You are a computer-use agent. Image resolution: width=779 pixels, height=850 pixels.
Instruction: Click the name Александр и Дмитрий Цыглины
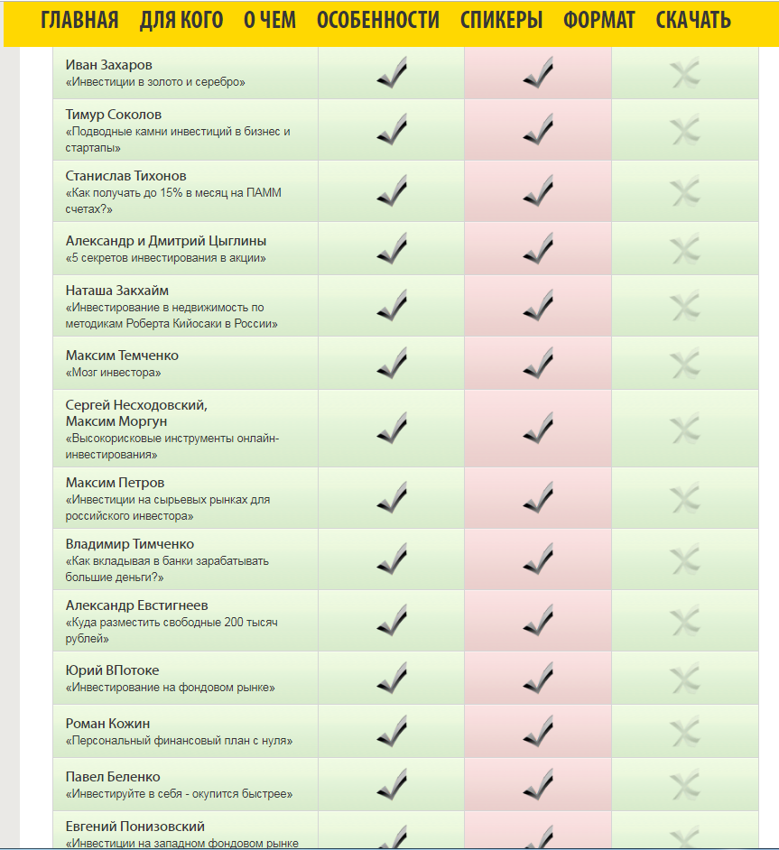pos(166,241)
